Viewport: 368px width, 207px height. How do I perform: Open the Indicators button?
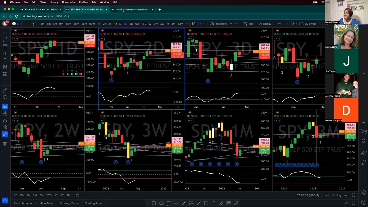click(x=218, y=24)
